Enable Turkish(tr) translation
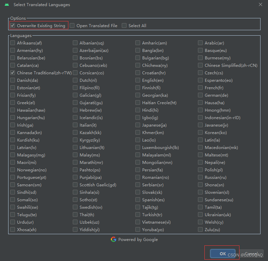The height and width of the screenshot is (261, 268). tap(138, 215)
